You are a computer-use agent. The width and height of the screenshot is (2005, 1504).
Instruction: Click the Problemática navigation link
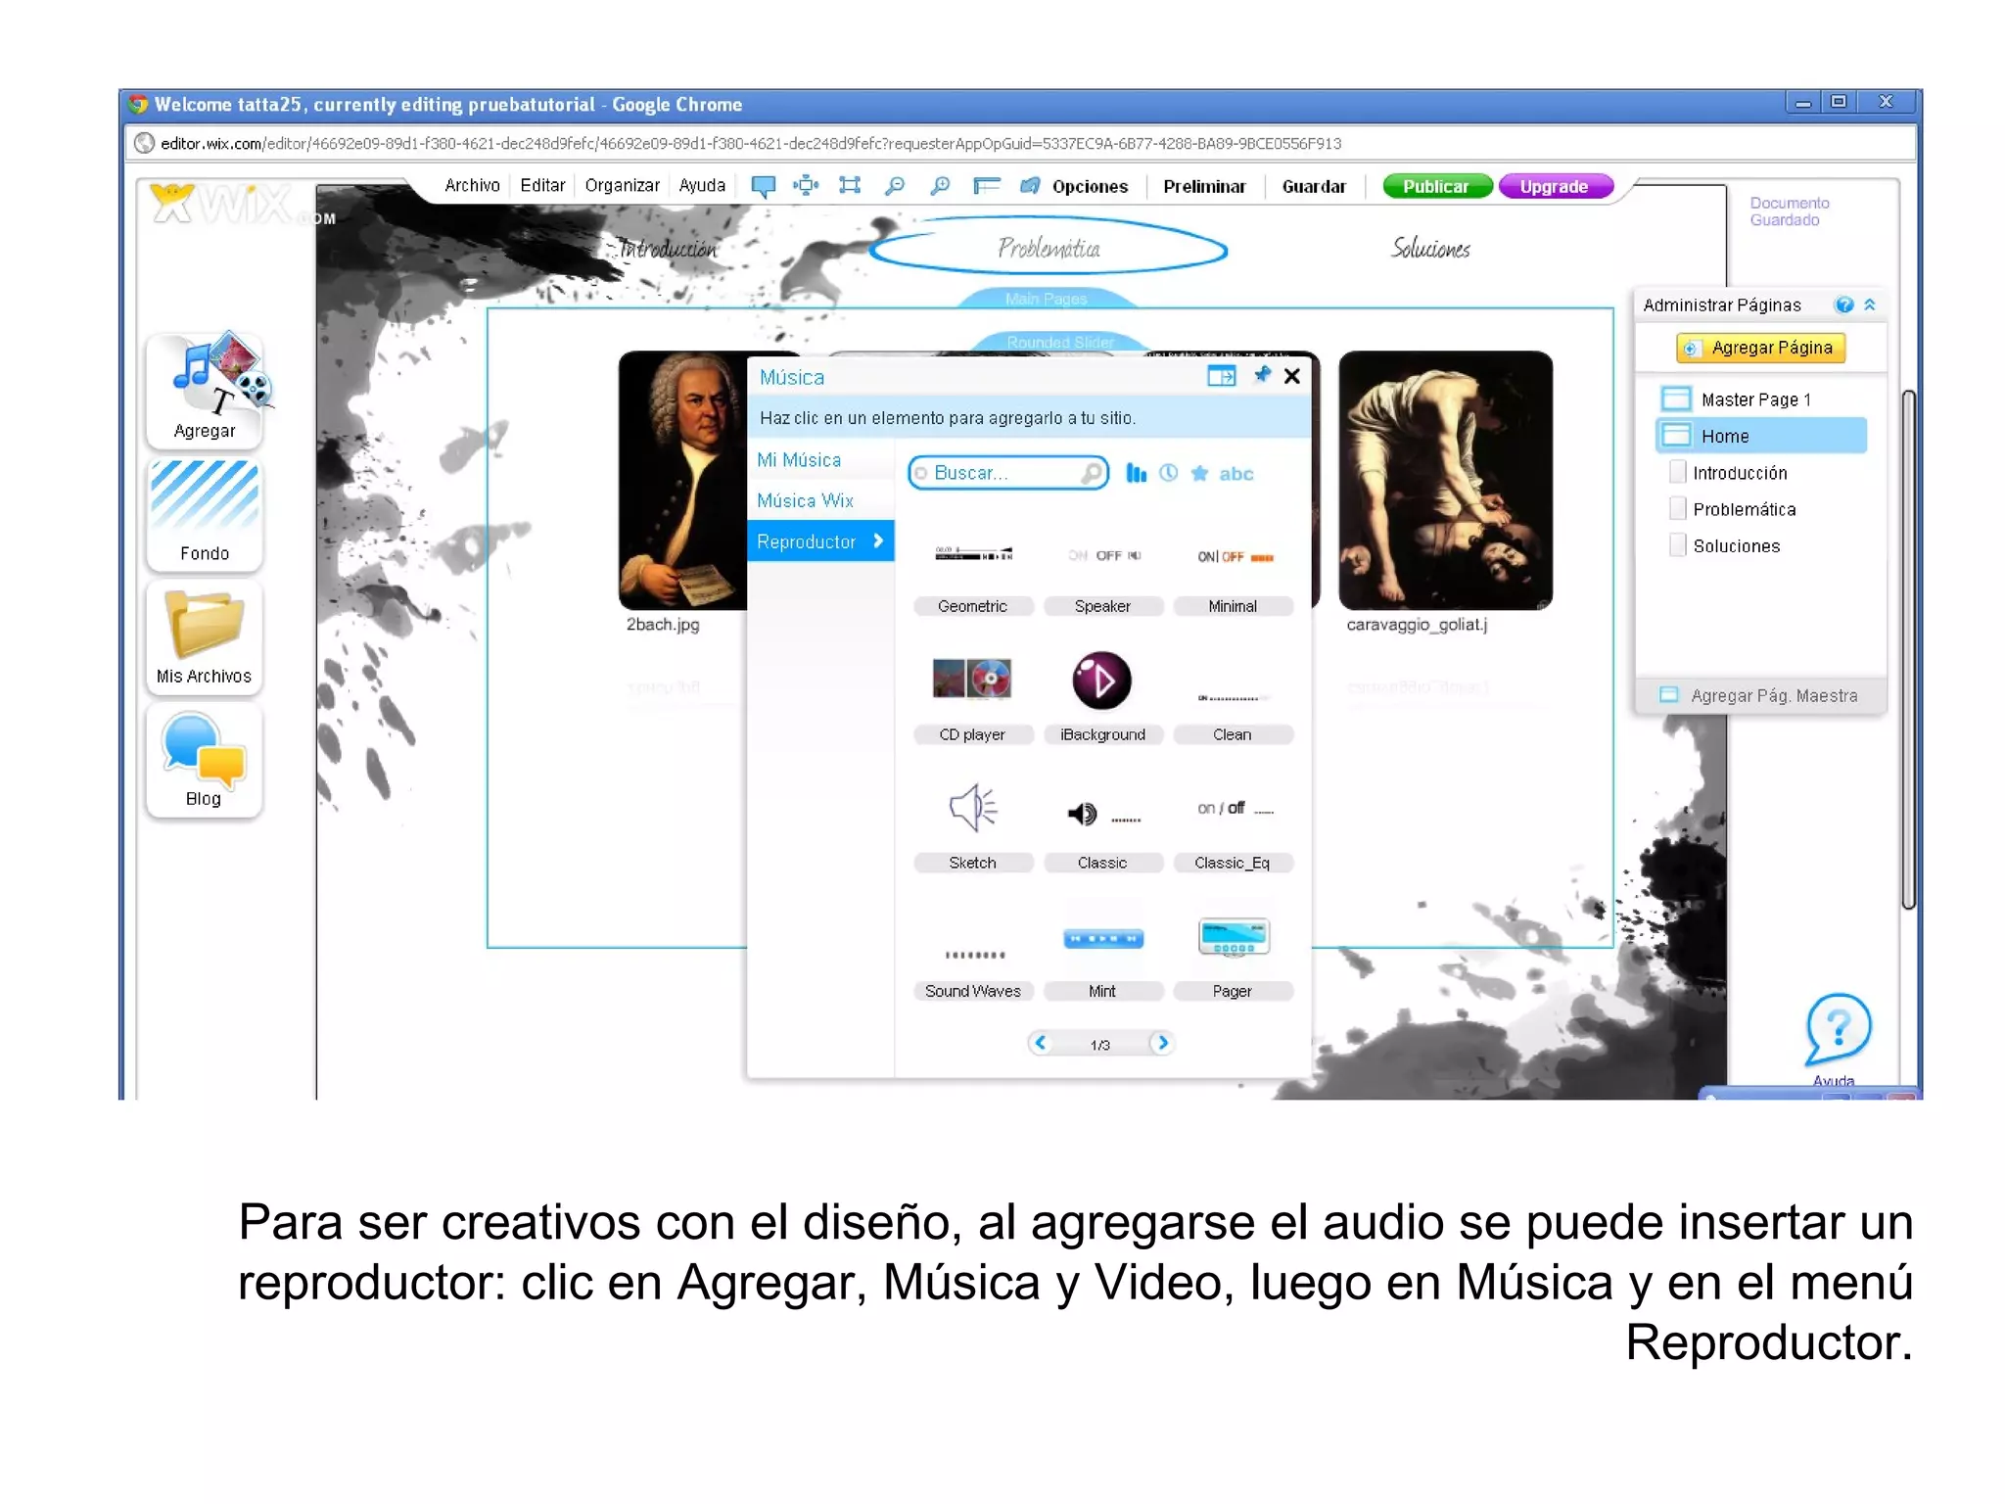click(1049, 249)
